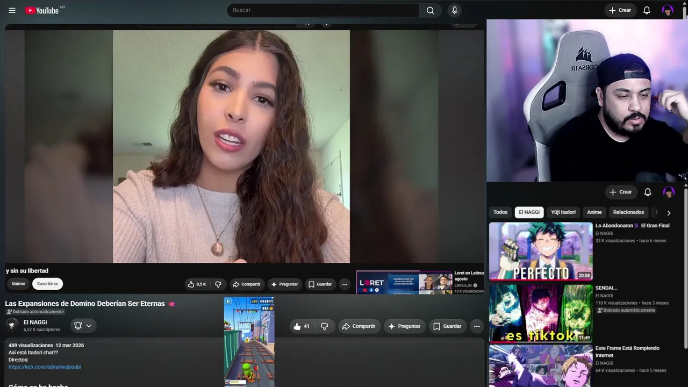Open the 'Loret en Latinus agosto' video title
Image resolution: width=688 pixels, height=387 pixels.
click(x=469, y=276)
